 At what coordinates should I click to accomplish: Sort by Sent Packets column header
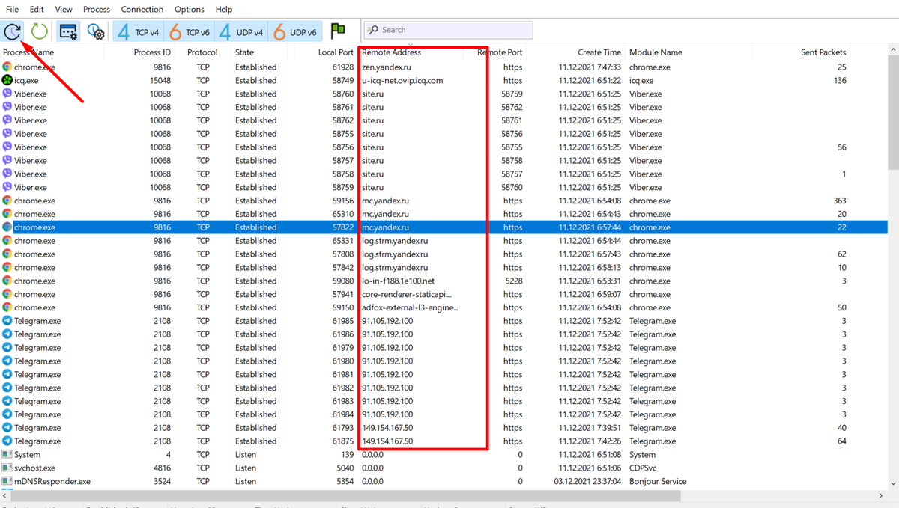pyautogui.click(x=823, y=52)
